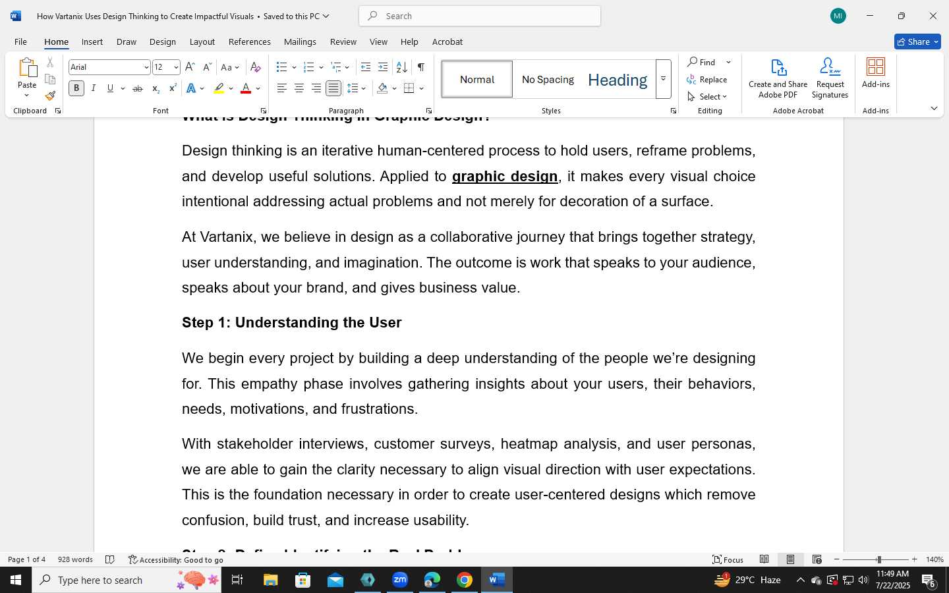Screen dimensions: 949x593
Task: Open the Select dropdown in Editing
Action: (x=707, y=97)
